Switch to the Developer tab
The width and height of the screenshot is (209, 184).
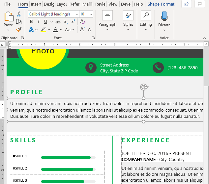click(x=126, y=4)
